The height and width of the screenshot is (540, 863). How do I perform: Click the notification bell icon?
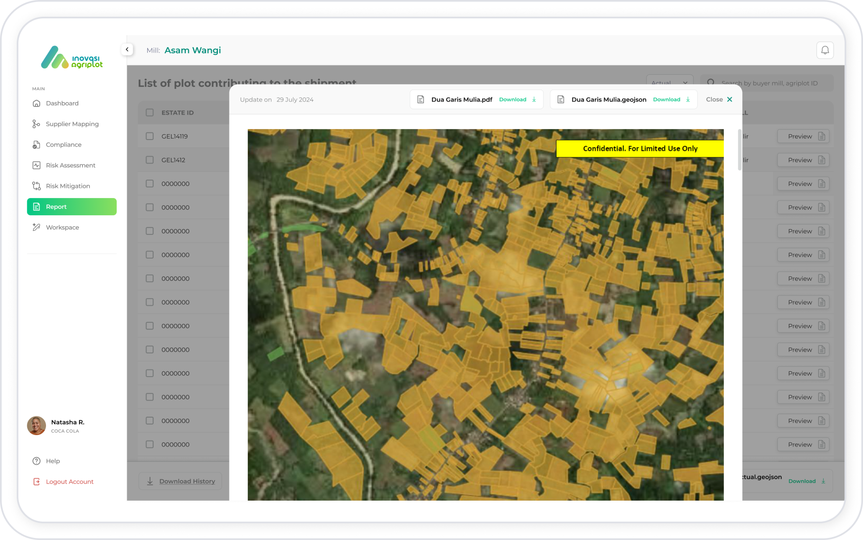825,50
